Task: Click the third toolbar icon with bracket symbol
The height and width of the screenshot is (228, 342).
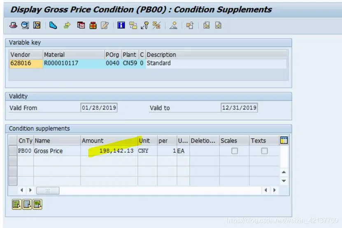Action: pyautogui.click(x=37, y=25)
